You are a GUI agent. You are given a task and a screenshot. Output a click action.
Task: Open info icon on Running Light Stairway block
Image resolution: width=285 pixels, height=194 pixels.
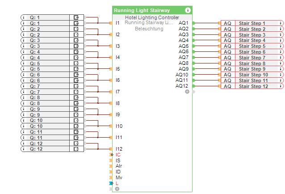[x=188, y=10]
